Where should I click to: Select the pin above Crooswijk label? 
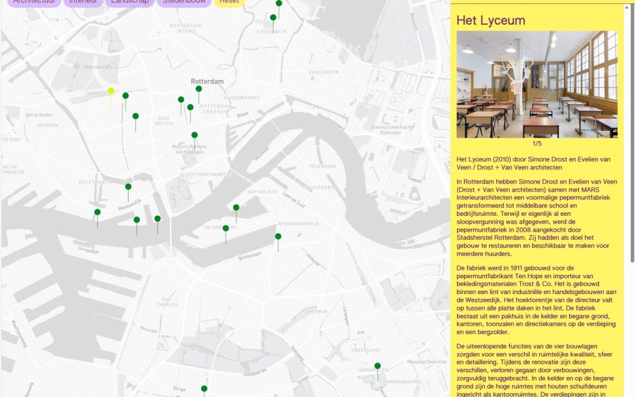tap(273, 18)
